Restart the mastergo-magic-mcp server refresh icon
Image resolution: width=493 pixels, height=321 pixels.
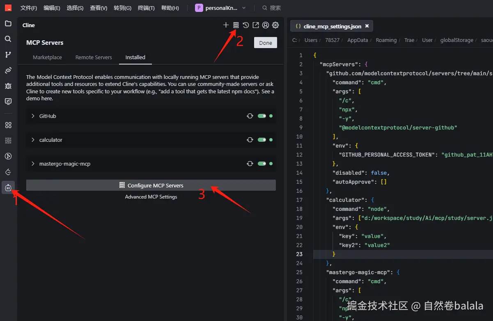point(250,164)
